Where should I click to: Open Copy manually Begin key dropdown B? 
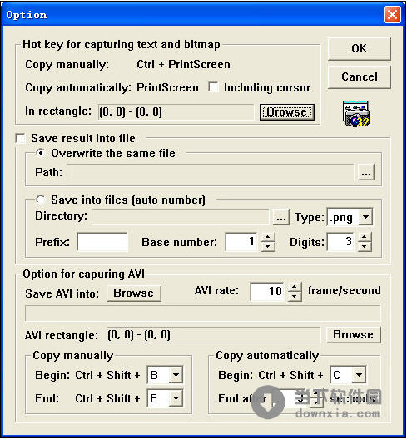(x=176, y=375)
